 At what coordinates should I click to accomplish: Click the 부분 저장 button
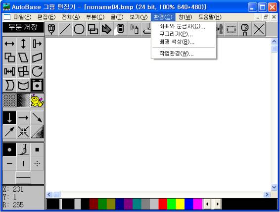(x=23, y=27)
